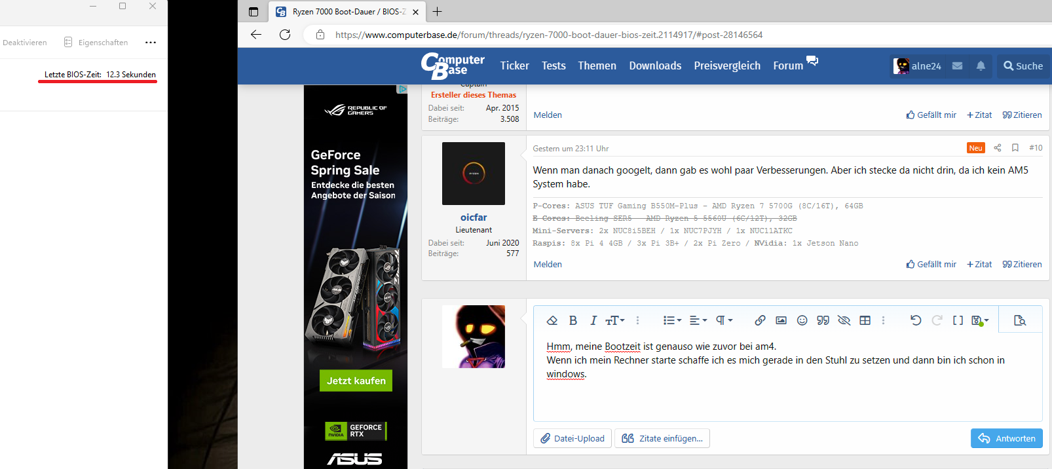Open alne24 user account menu
1052x469 pixels.
pos(917,66)
